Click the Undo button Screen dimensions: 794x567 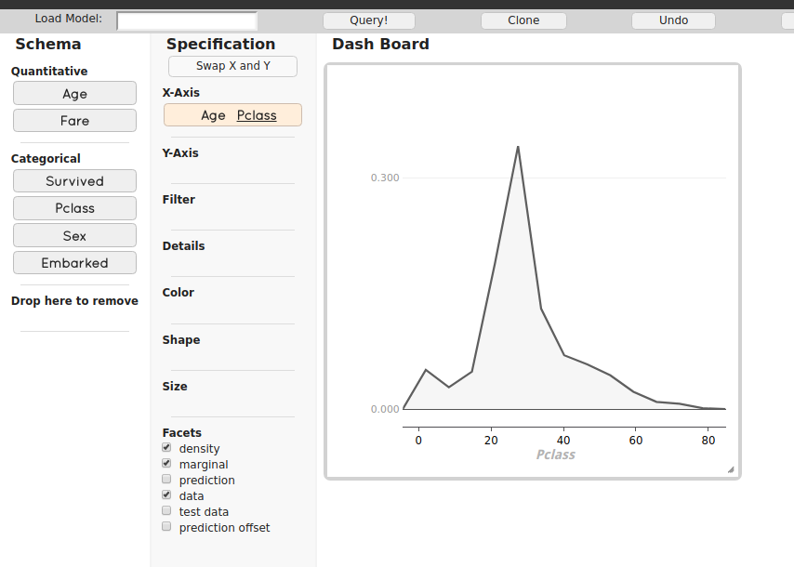tap(673, 20)
